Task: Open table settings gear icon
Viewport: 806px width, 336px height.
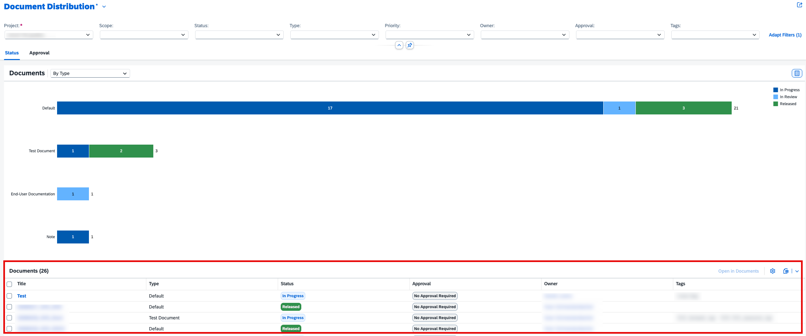Action: [x=772, y=271]
